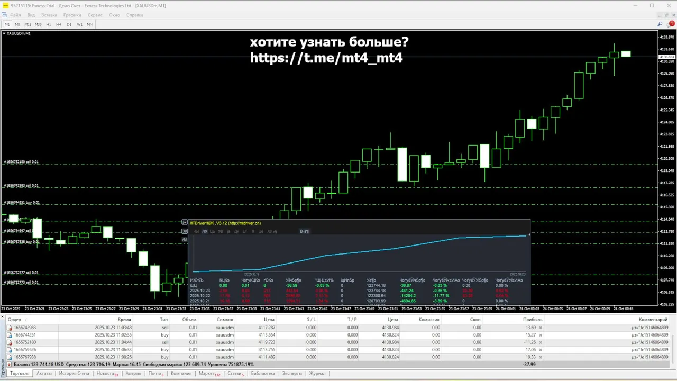Image resolution: width=677 pixels, height=381 pixels.
Task: Switch chart to H1 timeframe
Action: pyautogui.click(x=49, y=24)
